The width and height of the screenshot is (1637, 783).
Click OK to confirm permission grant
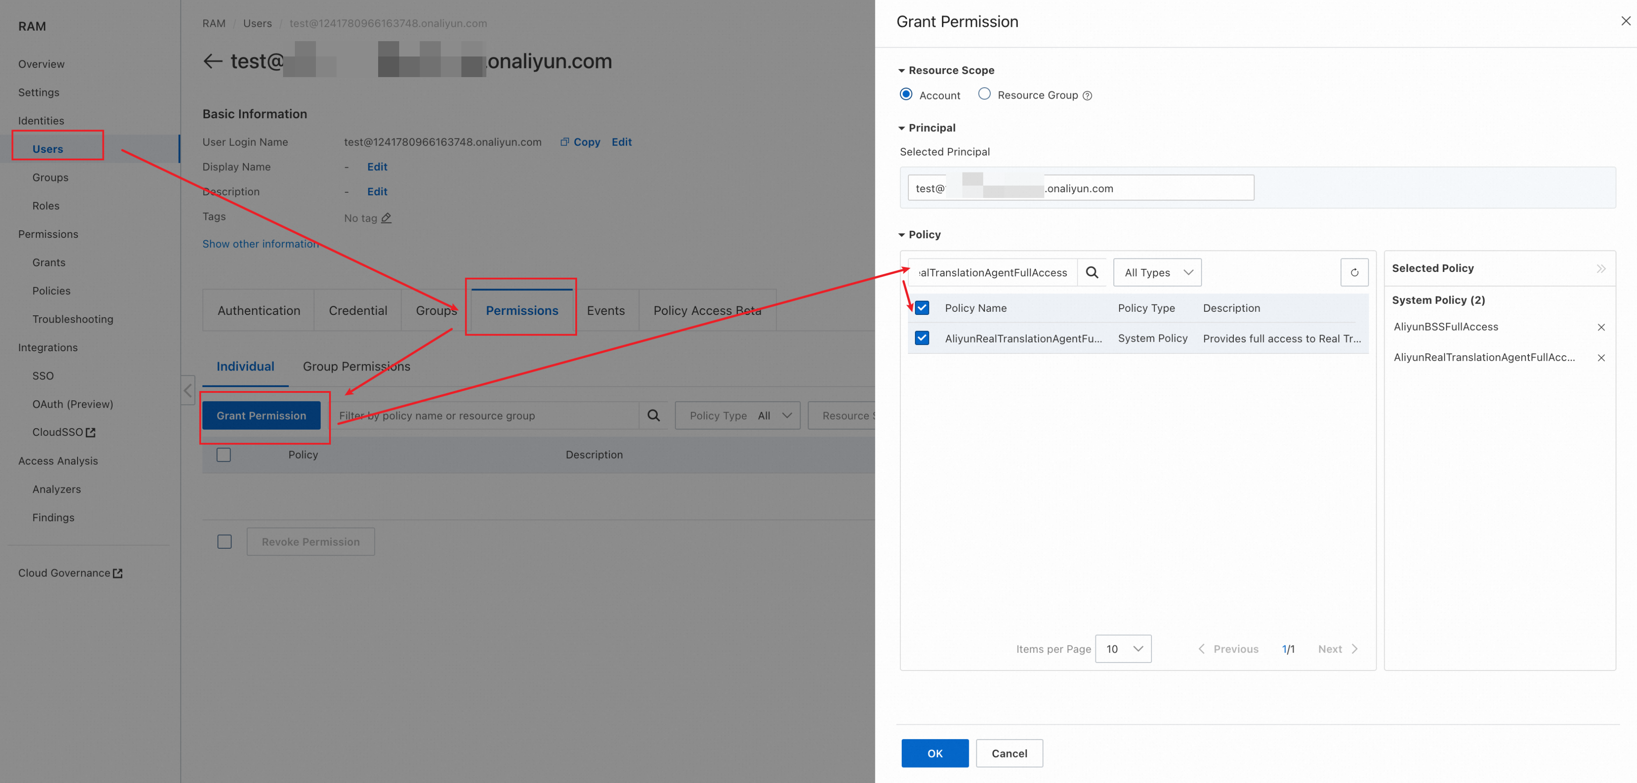935,753
